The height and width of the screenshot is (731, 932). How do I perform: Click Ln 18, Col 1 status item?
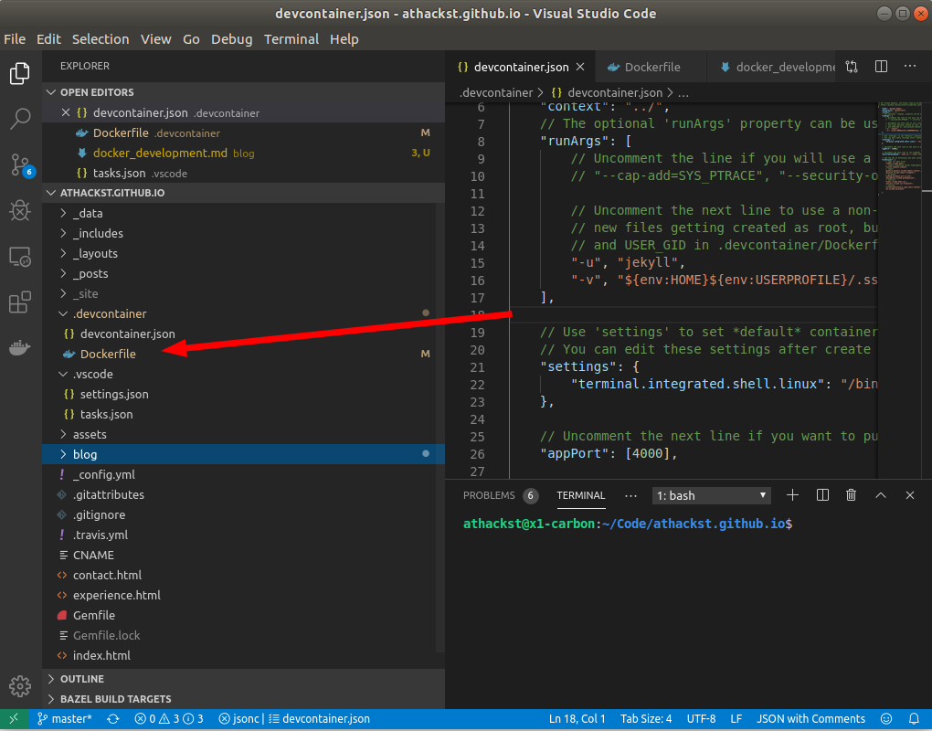[577, 719]
